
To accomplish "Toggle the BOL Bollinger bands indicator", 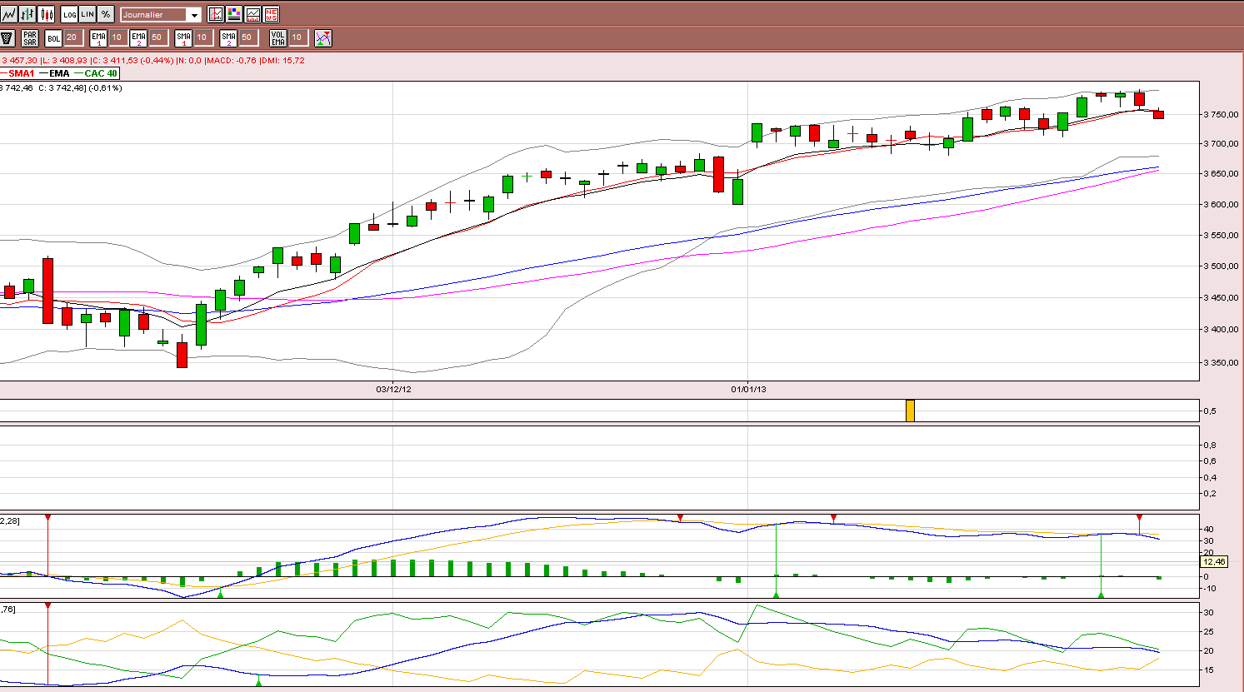I will pyautogui.click(x=53, y=38).
